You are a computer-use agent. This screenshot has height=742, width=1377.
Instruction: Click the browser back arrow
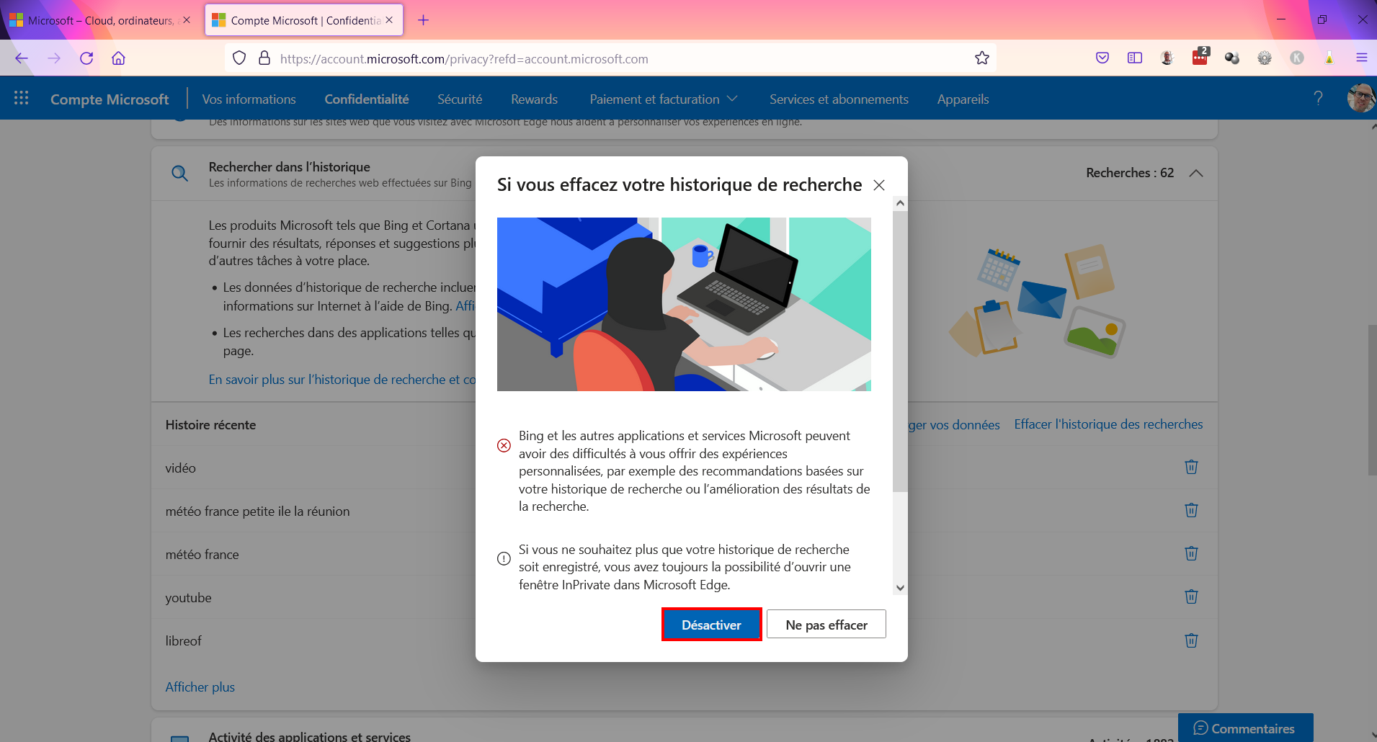pyautogui.click(x=22, y=58)
